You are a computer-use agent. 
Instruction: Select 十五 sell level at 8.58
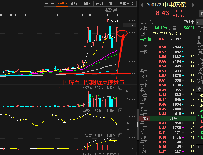[167, 47]
